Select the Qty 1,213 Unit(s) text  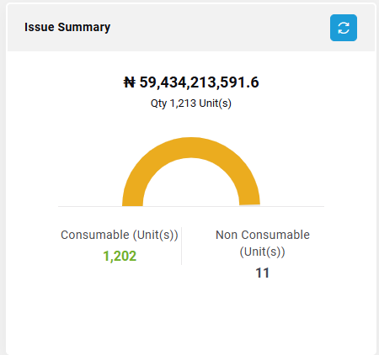point(191,103)
